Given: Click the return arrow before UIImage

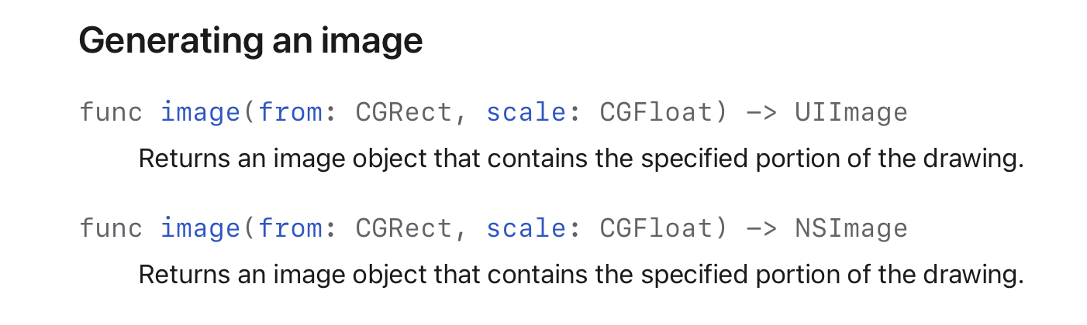Looking at the screenshot, I should (x=761, y=113).
